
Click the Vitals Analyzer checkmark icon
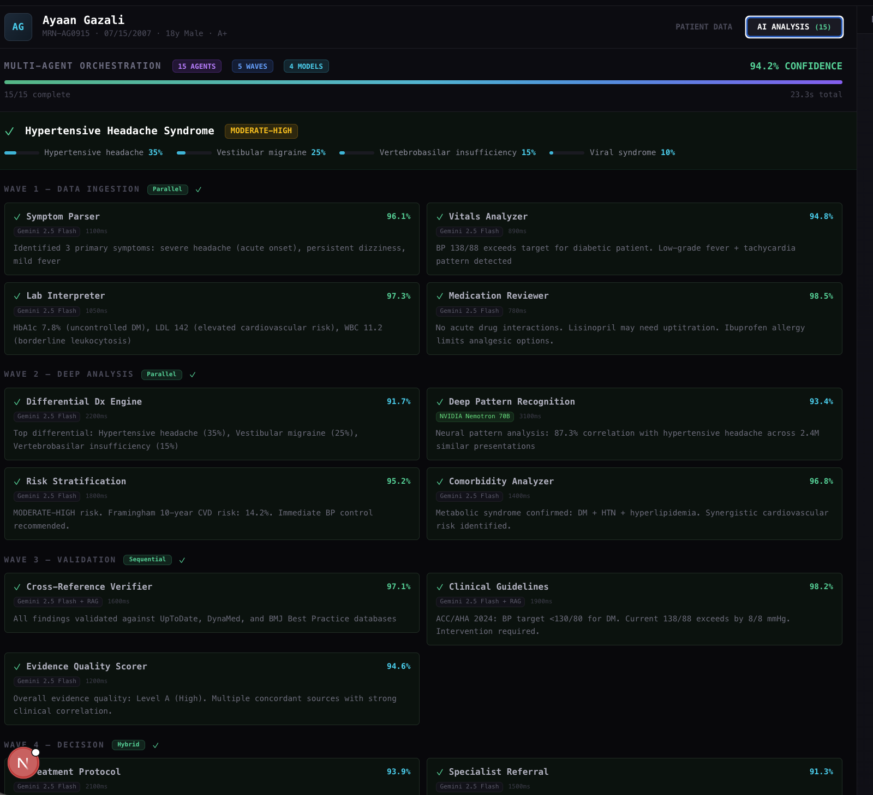pos(440,217)
